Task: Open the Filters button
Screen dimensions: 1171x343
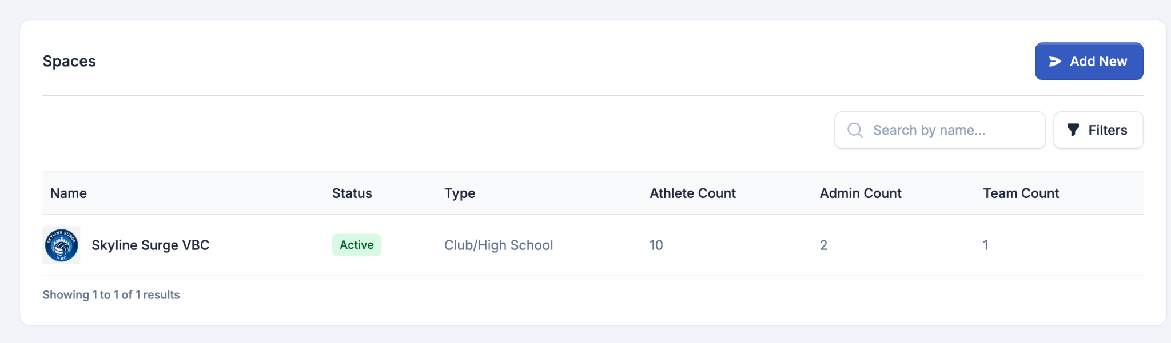Action: [1098, 130]
